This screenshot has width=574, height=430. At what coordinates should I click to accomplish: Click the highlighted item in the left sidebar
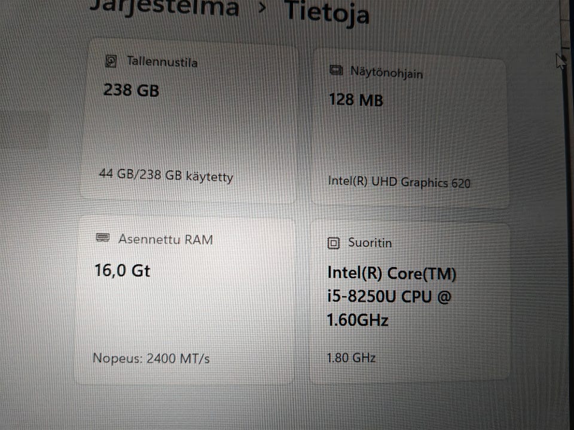[24, 130]
